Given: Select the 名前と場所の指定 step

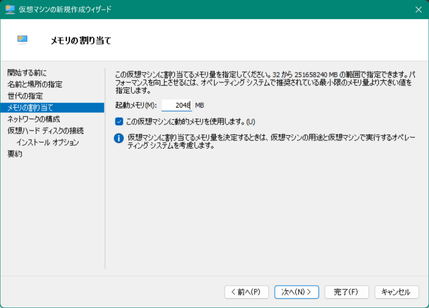Looking at the screenshot, I should 35,84.
